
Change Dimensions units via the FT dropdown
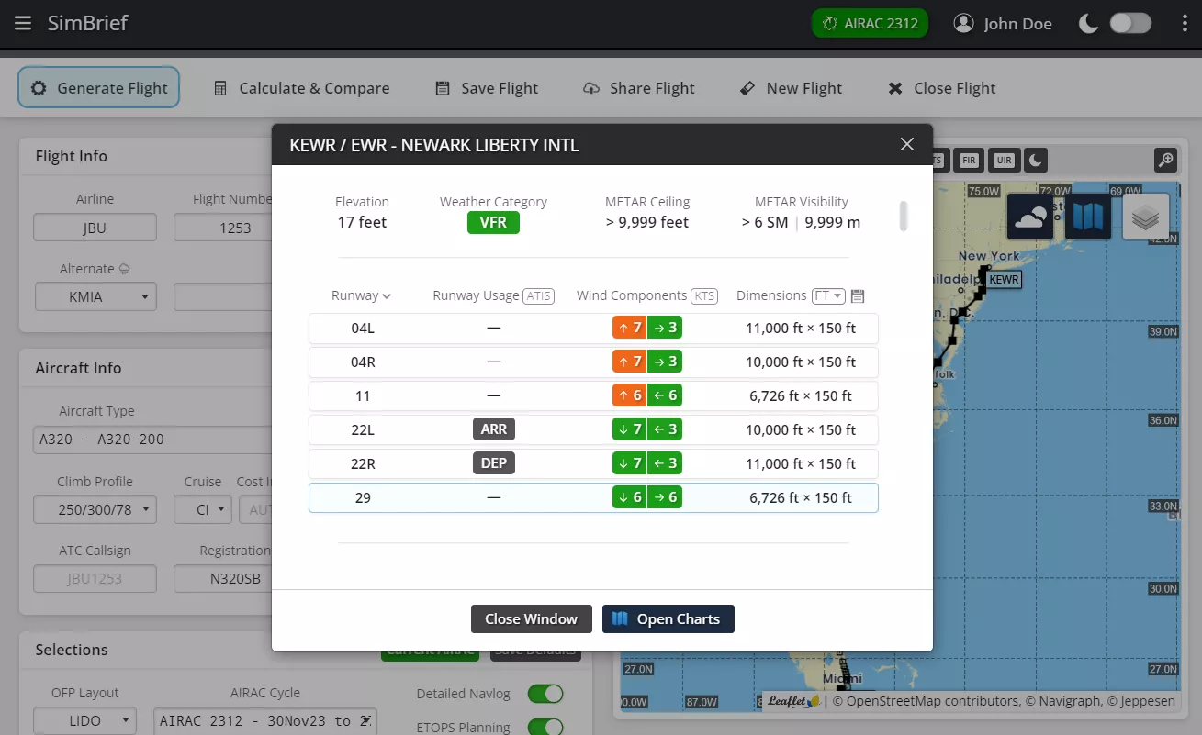click(x=827, y=295)
